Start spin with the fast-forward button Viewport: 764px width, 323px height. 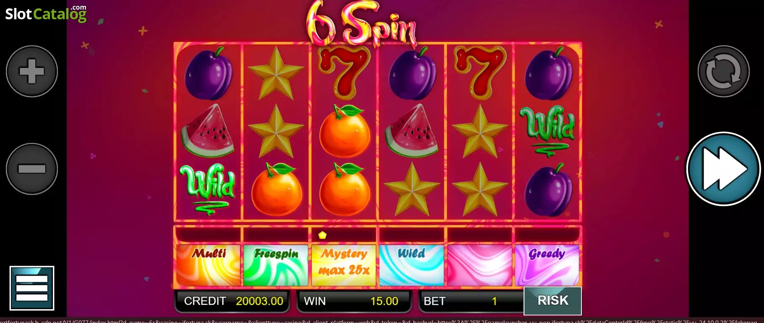coord(723,169)
